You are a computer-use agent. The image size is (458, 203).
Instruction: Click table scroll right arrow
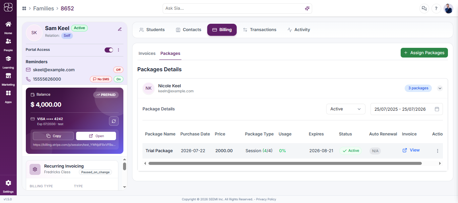coord(440,164)
